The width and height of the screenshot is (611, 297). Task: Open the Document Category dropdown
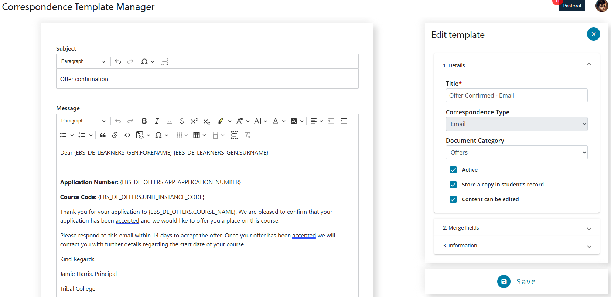(x=516, y=152)
